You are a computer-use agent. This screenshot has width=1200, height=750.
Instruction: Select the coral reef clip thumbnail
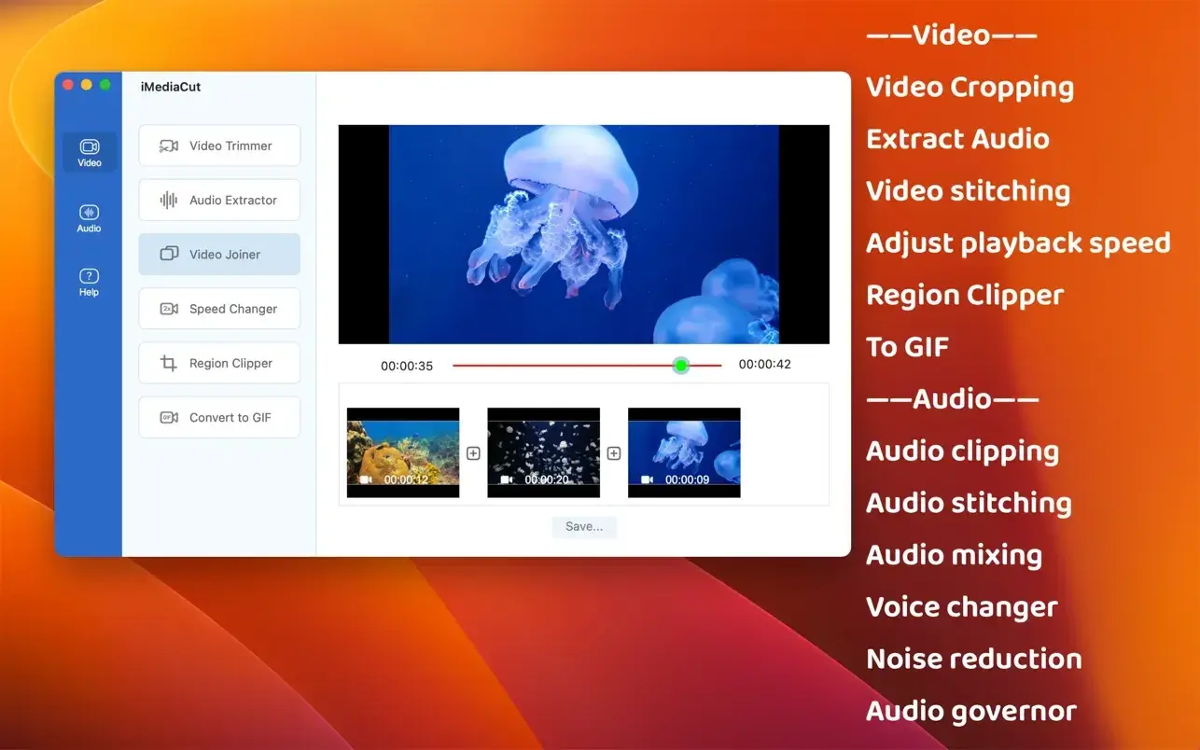[x=403, y=452]
